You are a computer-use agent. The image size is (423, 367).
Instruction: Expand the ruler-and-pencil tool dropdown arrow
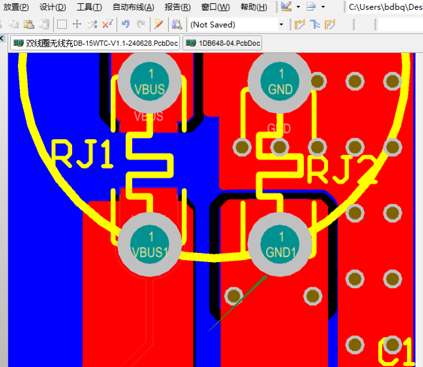pos(298,7)
